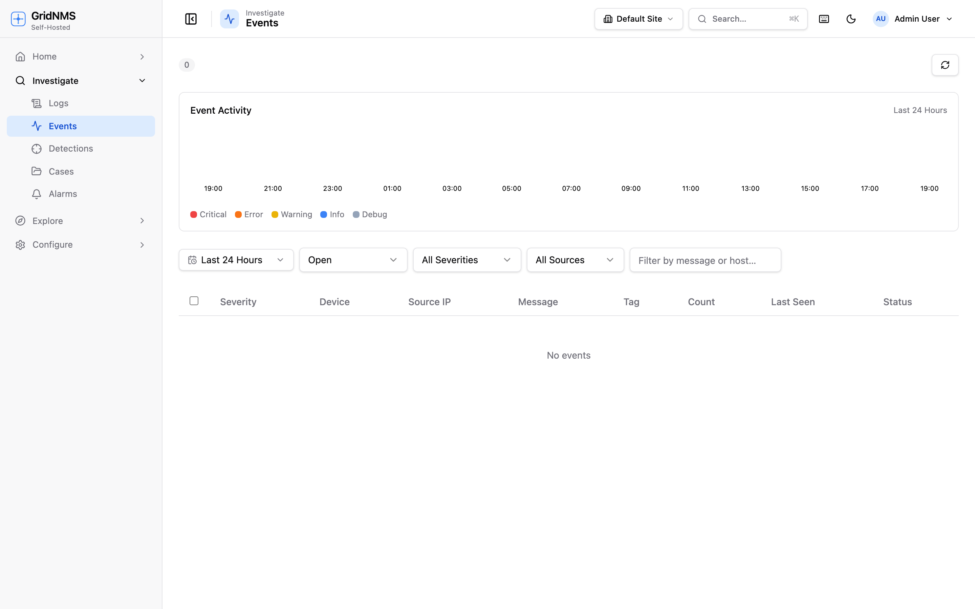Click the Error orange legend swatch
Image resolution: width=975 pixels, height=609 pixels.
pyautogui.click(x=238, y=215)
